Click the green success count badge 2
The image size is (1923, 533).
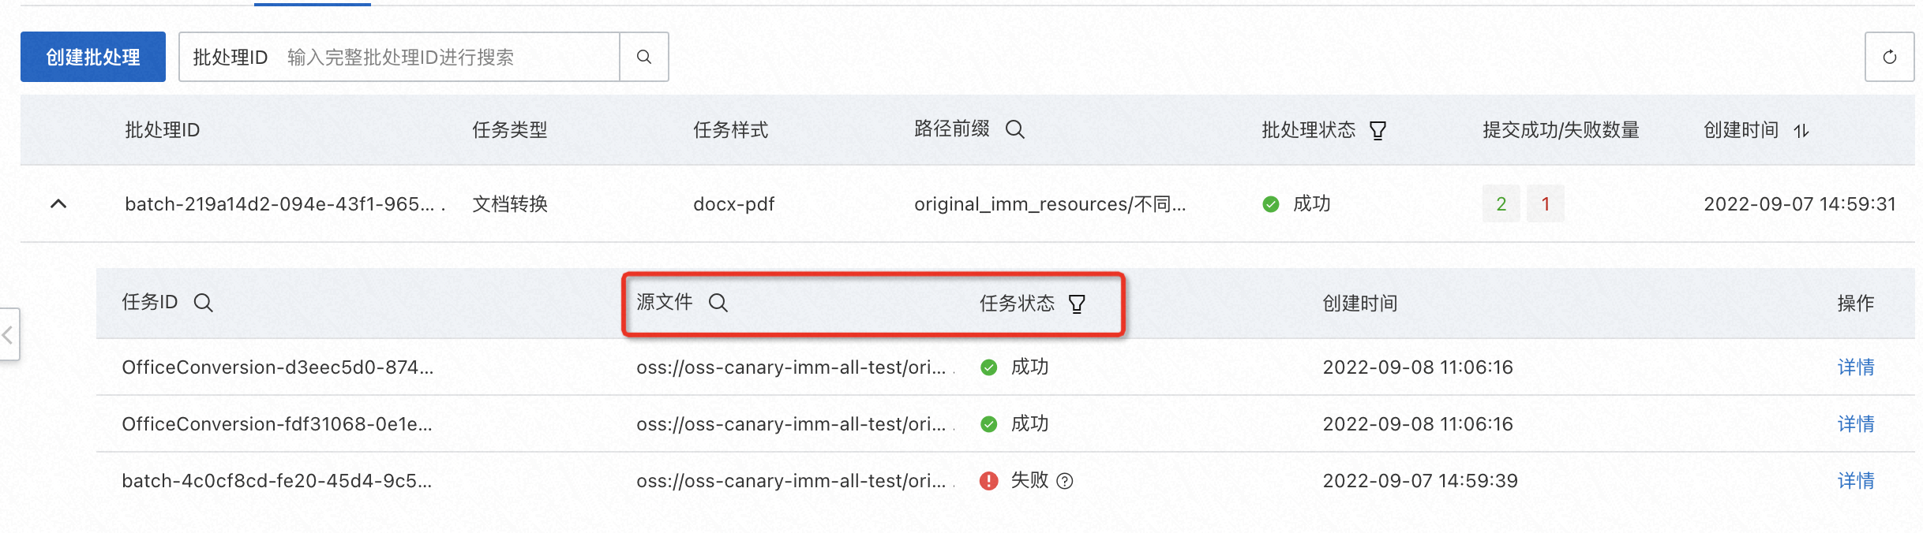tap(1501, 204)
